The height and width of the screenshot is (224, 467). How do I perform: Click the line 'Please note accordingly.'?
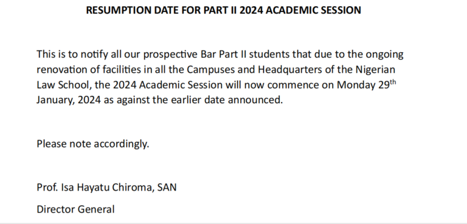pyautogui.click(x=92, y=144)
